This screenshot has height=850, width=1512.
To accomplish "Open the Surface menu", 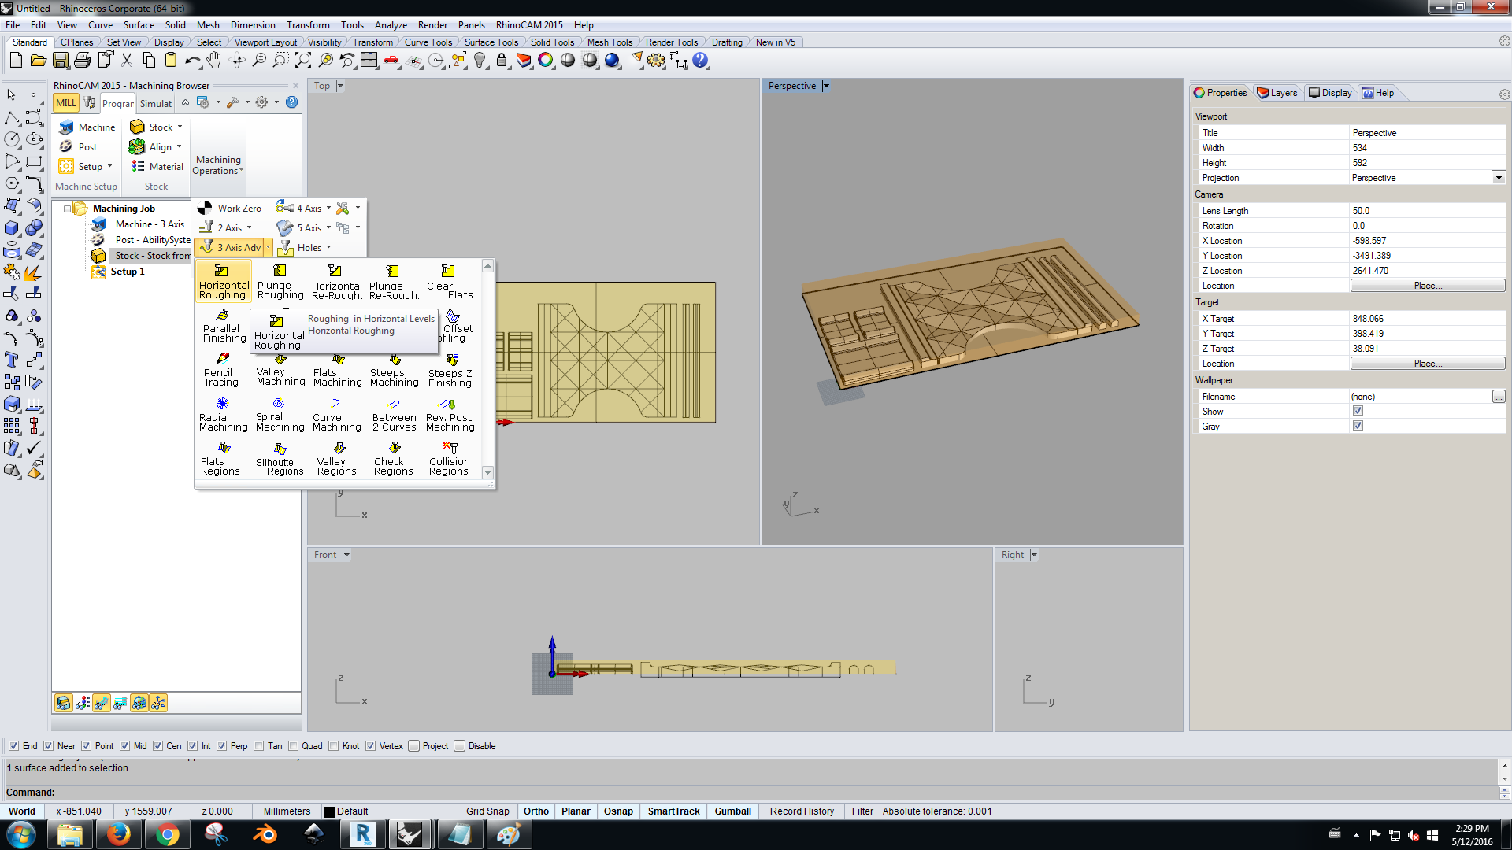I will pyautogui.click(x=139, y=25).
